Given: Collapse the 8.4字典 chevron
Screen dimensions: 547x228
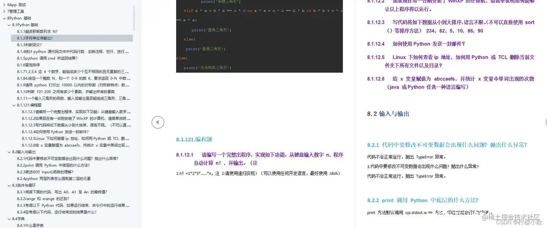Looking at the screenshot, I should (x=9, y=219).
